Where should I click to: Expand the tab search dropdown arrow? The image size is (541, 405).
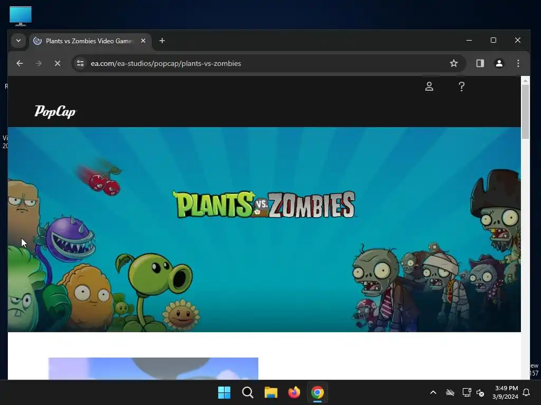(18, 41)
